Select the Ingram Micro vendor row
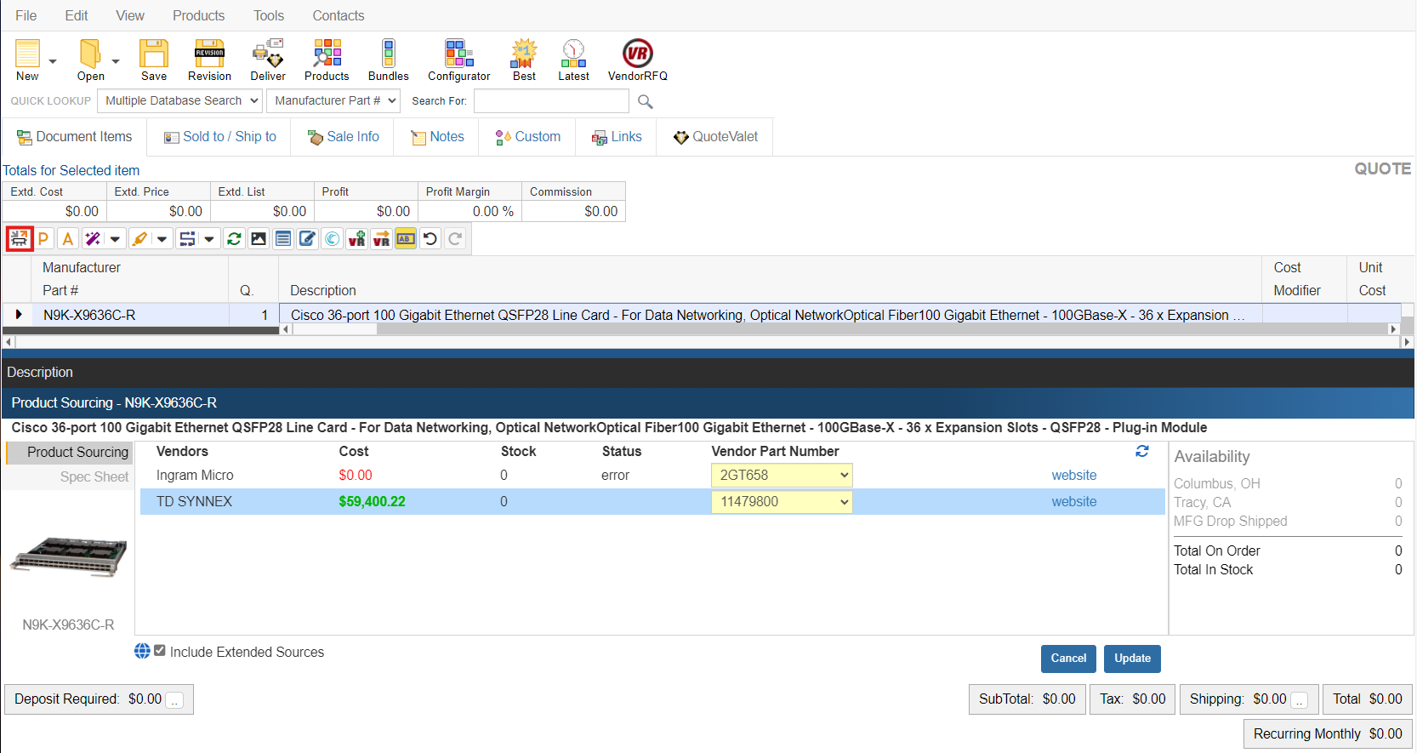1417x753 pixels. (x=652, y=476)
